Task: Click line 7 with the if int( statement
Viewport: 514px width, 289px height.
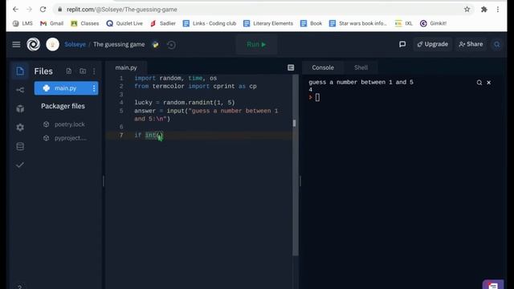Action: pyautogui.click(x=149, y=135)
